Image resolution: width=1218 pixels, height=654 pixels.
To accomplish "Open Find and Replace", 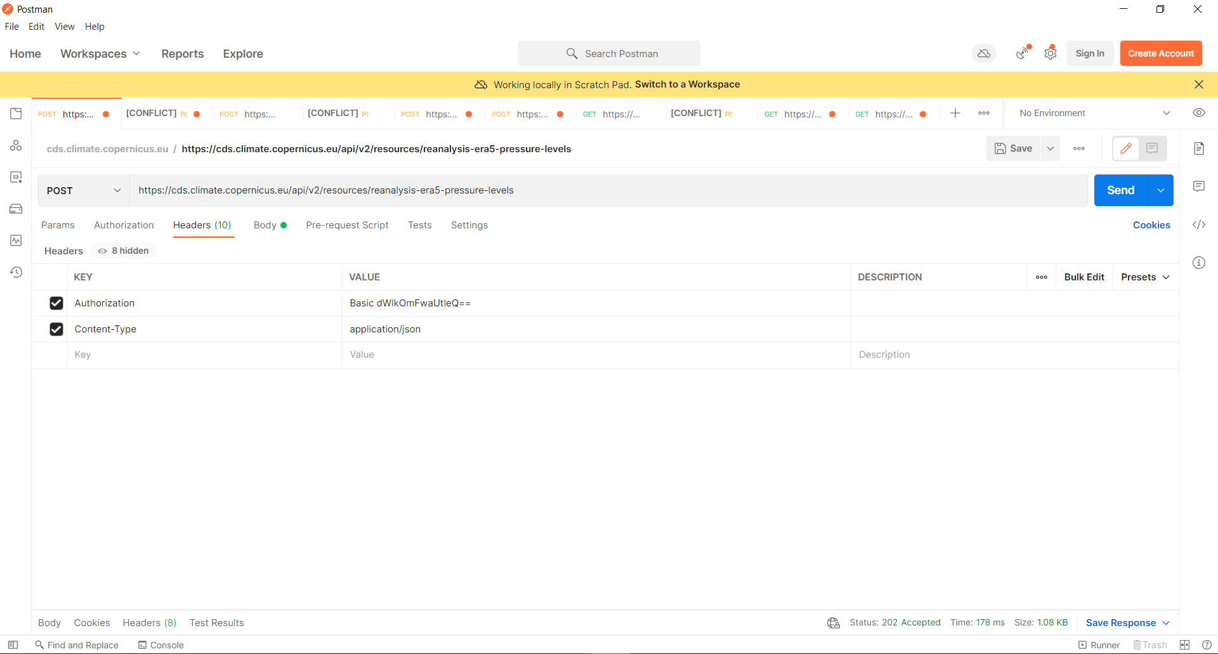I will (77, 645).
